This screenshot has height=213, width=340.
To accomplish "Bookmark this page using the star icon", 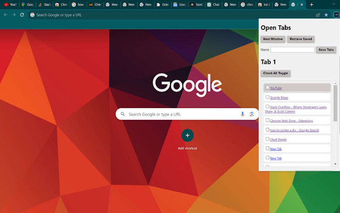I will pyautogui.click(x=326, y=15).
